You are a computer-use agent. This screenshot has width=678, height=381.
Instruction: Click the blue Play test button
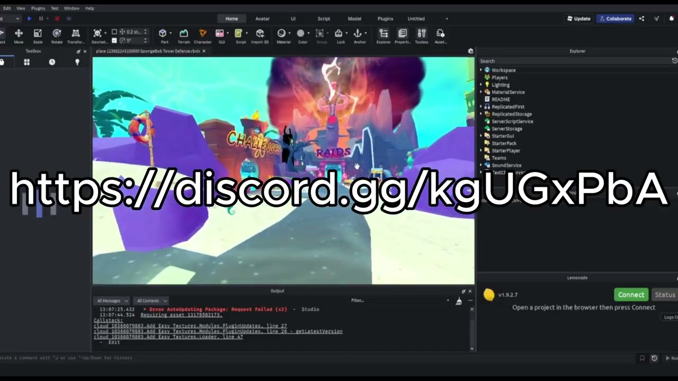tap(29, 19)
